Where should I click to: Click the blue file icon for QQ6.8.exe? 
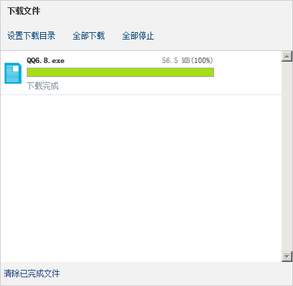(x=13, y=73)
